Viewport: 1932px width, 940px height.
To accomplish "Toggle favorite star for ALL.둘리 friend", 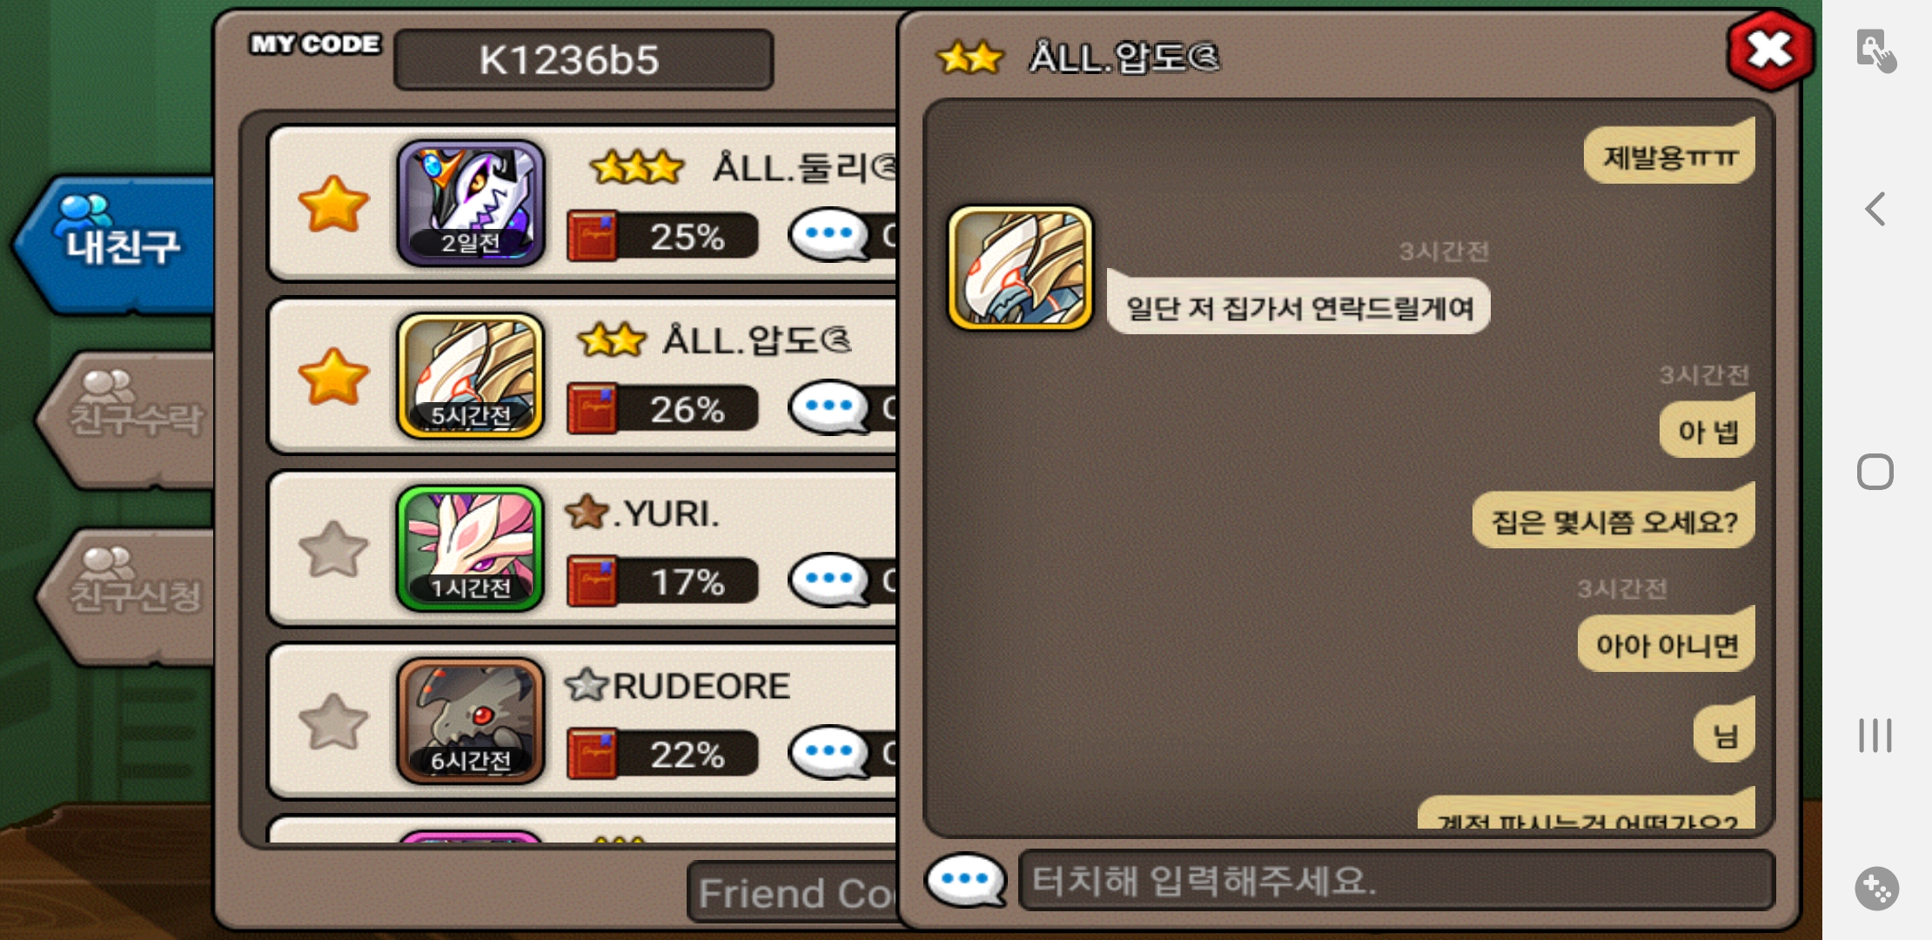I will coord(333,204).
